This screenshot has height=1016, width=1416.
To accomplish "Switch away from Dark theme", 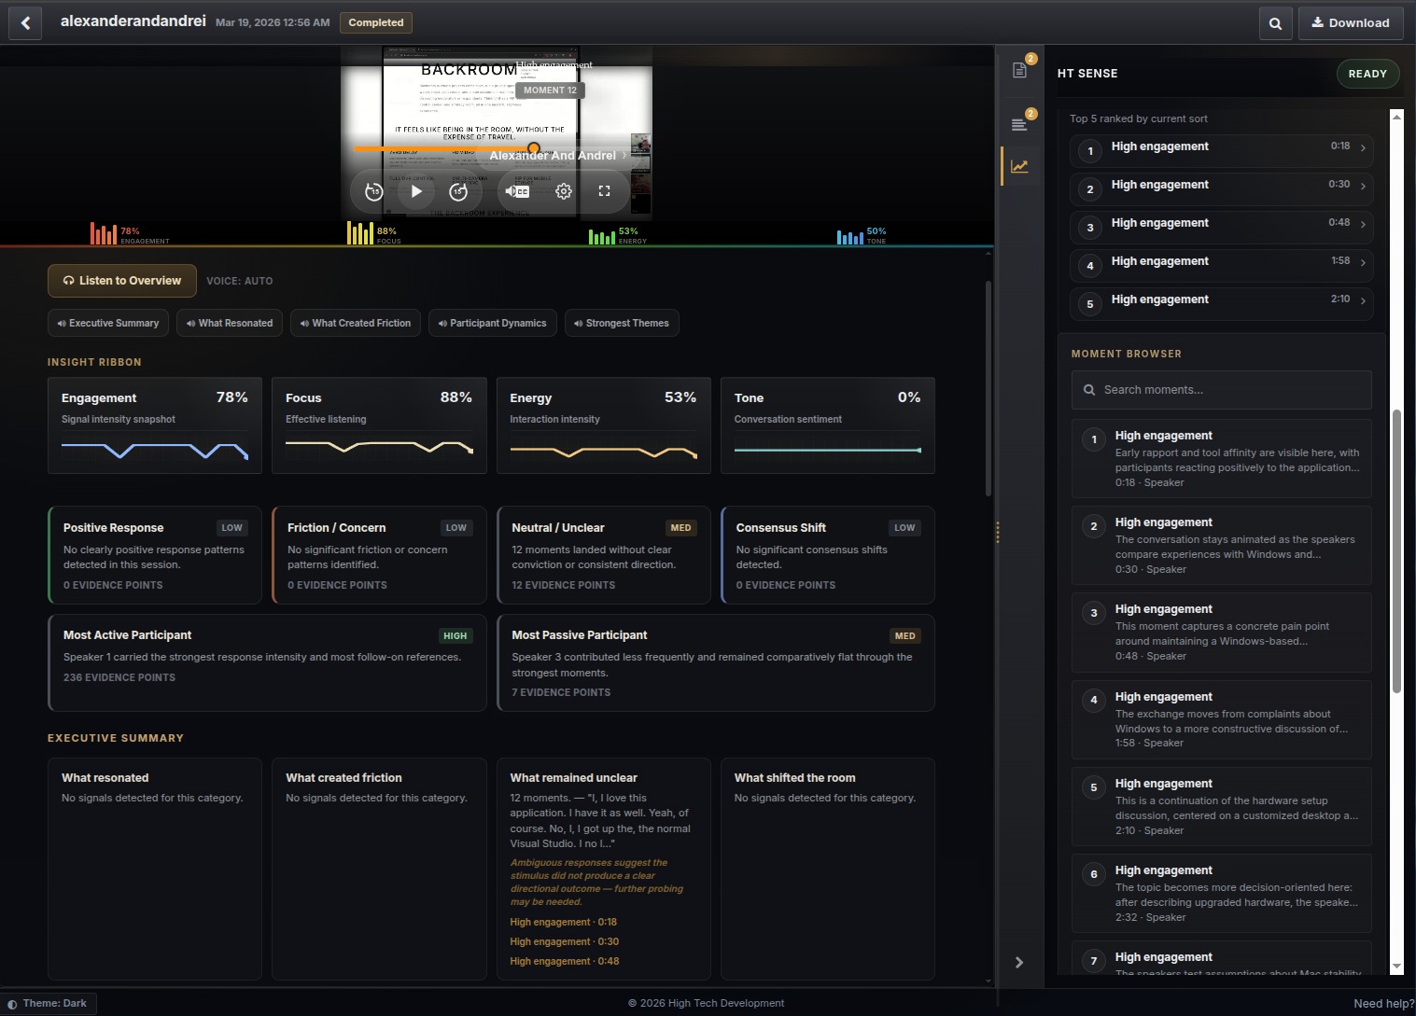I will [49, 1003].
